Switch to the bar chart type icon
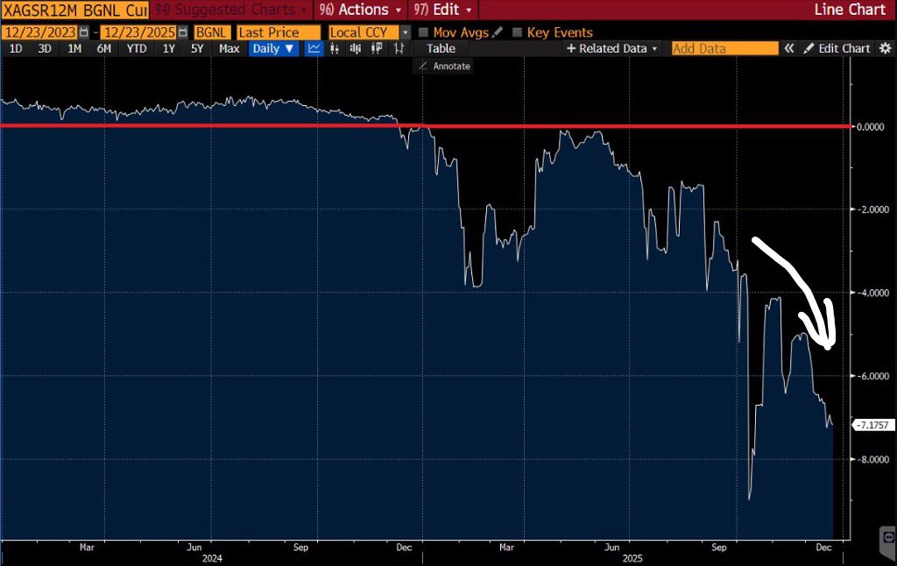Viewport: 897px width, 566px height. 335,49
